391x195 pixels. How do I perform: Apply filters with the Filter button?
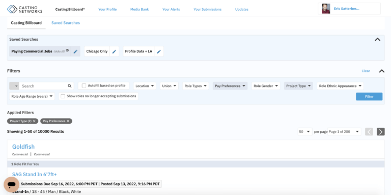click(x=369, y=97)
